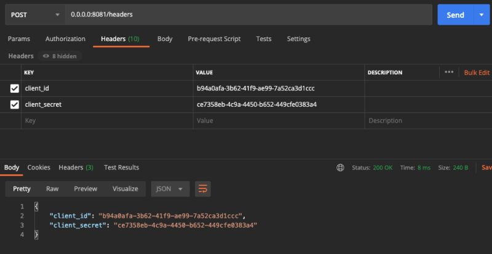Viewport: 492px width, 254px height.
Task: Click the request URL field 0.0.0.0:8081/headers
Action: tap(248, 15)
